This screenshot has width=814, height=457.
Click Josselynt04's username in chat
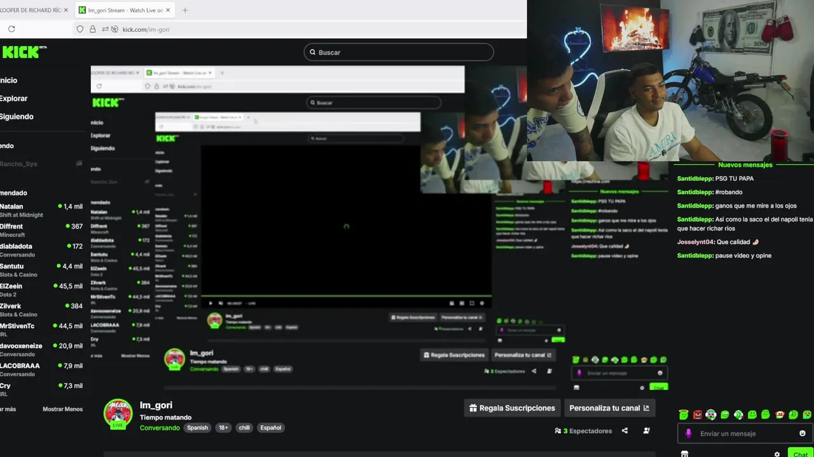(696, 242)
